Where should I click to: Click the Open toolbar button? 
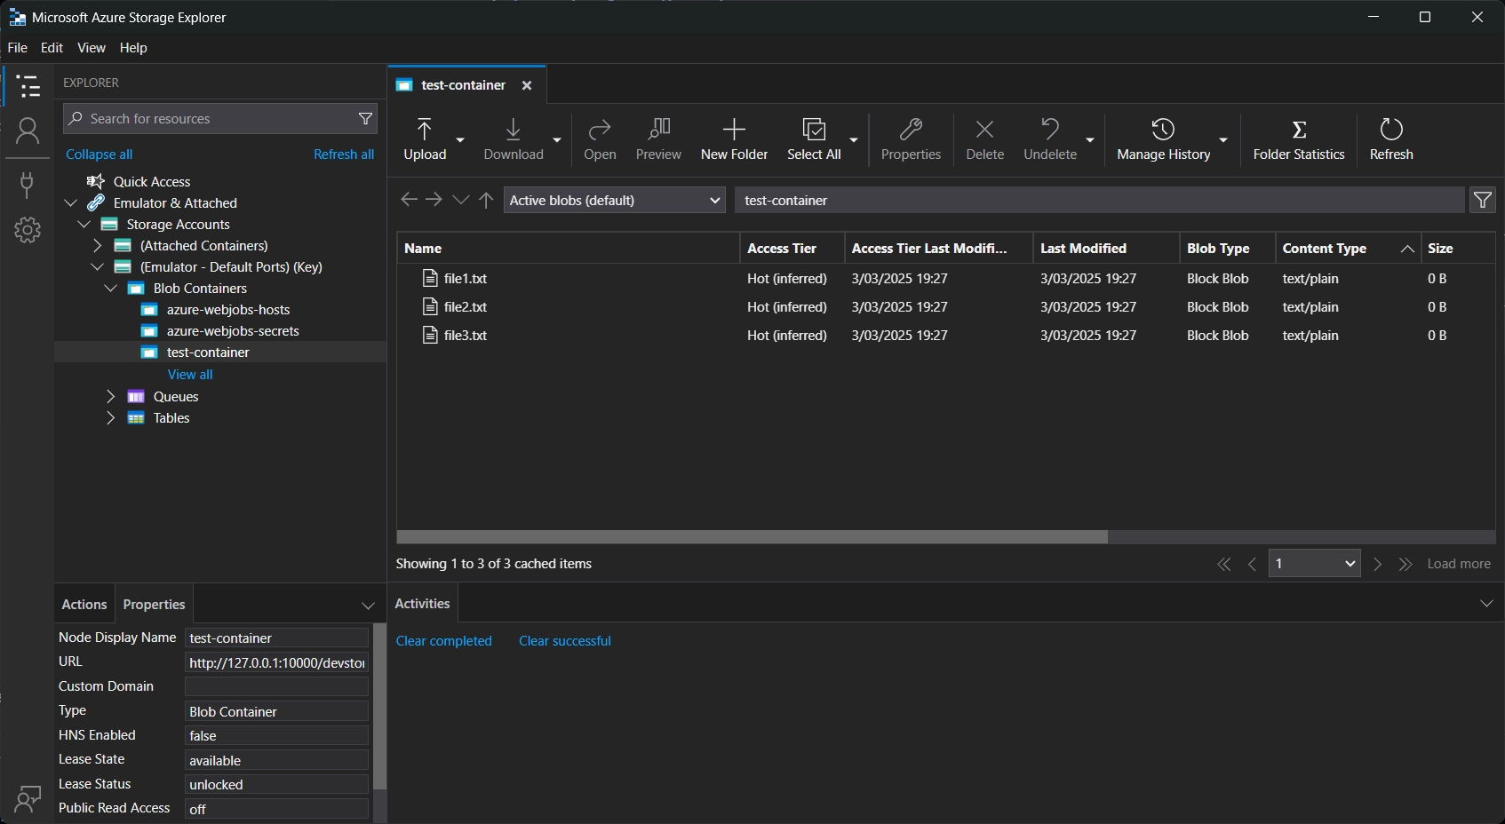click(x=600, y=139)
